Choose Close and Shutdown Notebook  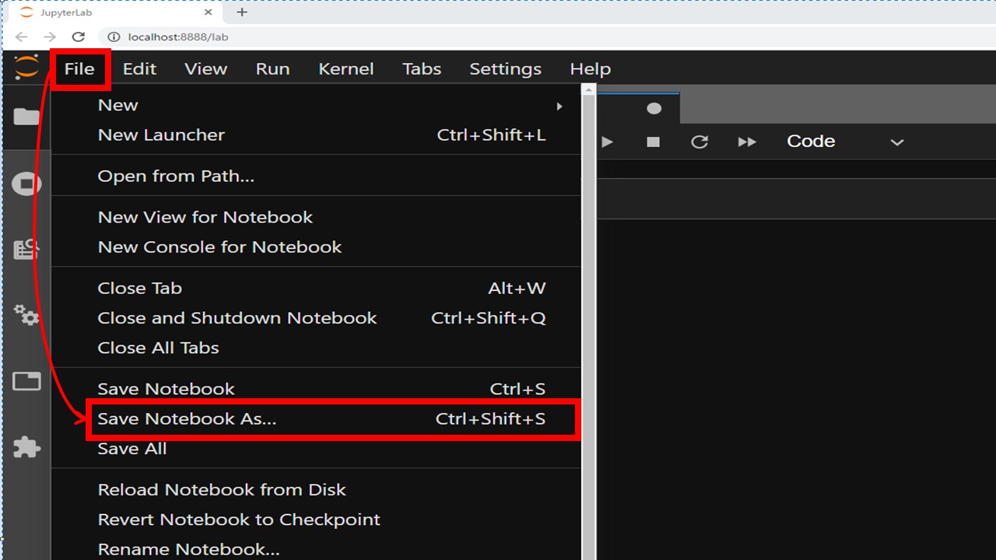point(237,318)
